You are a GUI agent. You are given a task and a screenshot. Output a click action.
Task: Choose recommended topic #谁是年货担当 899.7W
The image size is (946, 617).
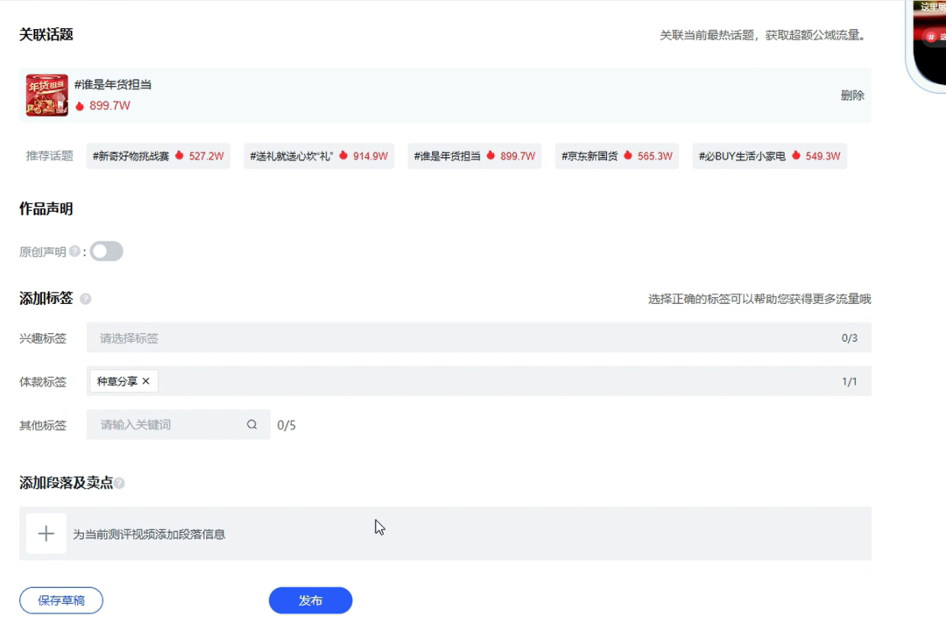[x=474, y=156]
